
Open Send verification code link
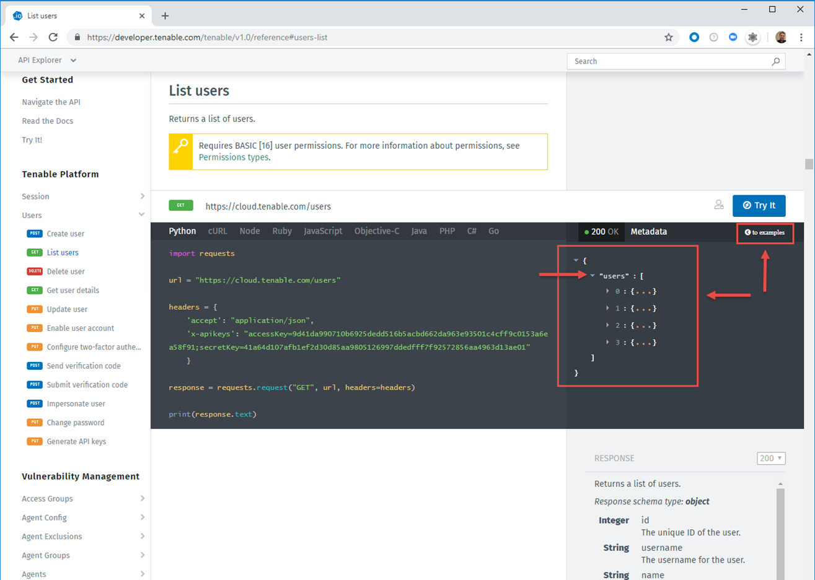(x=84, y=366)
